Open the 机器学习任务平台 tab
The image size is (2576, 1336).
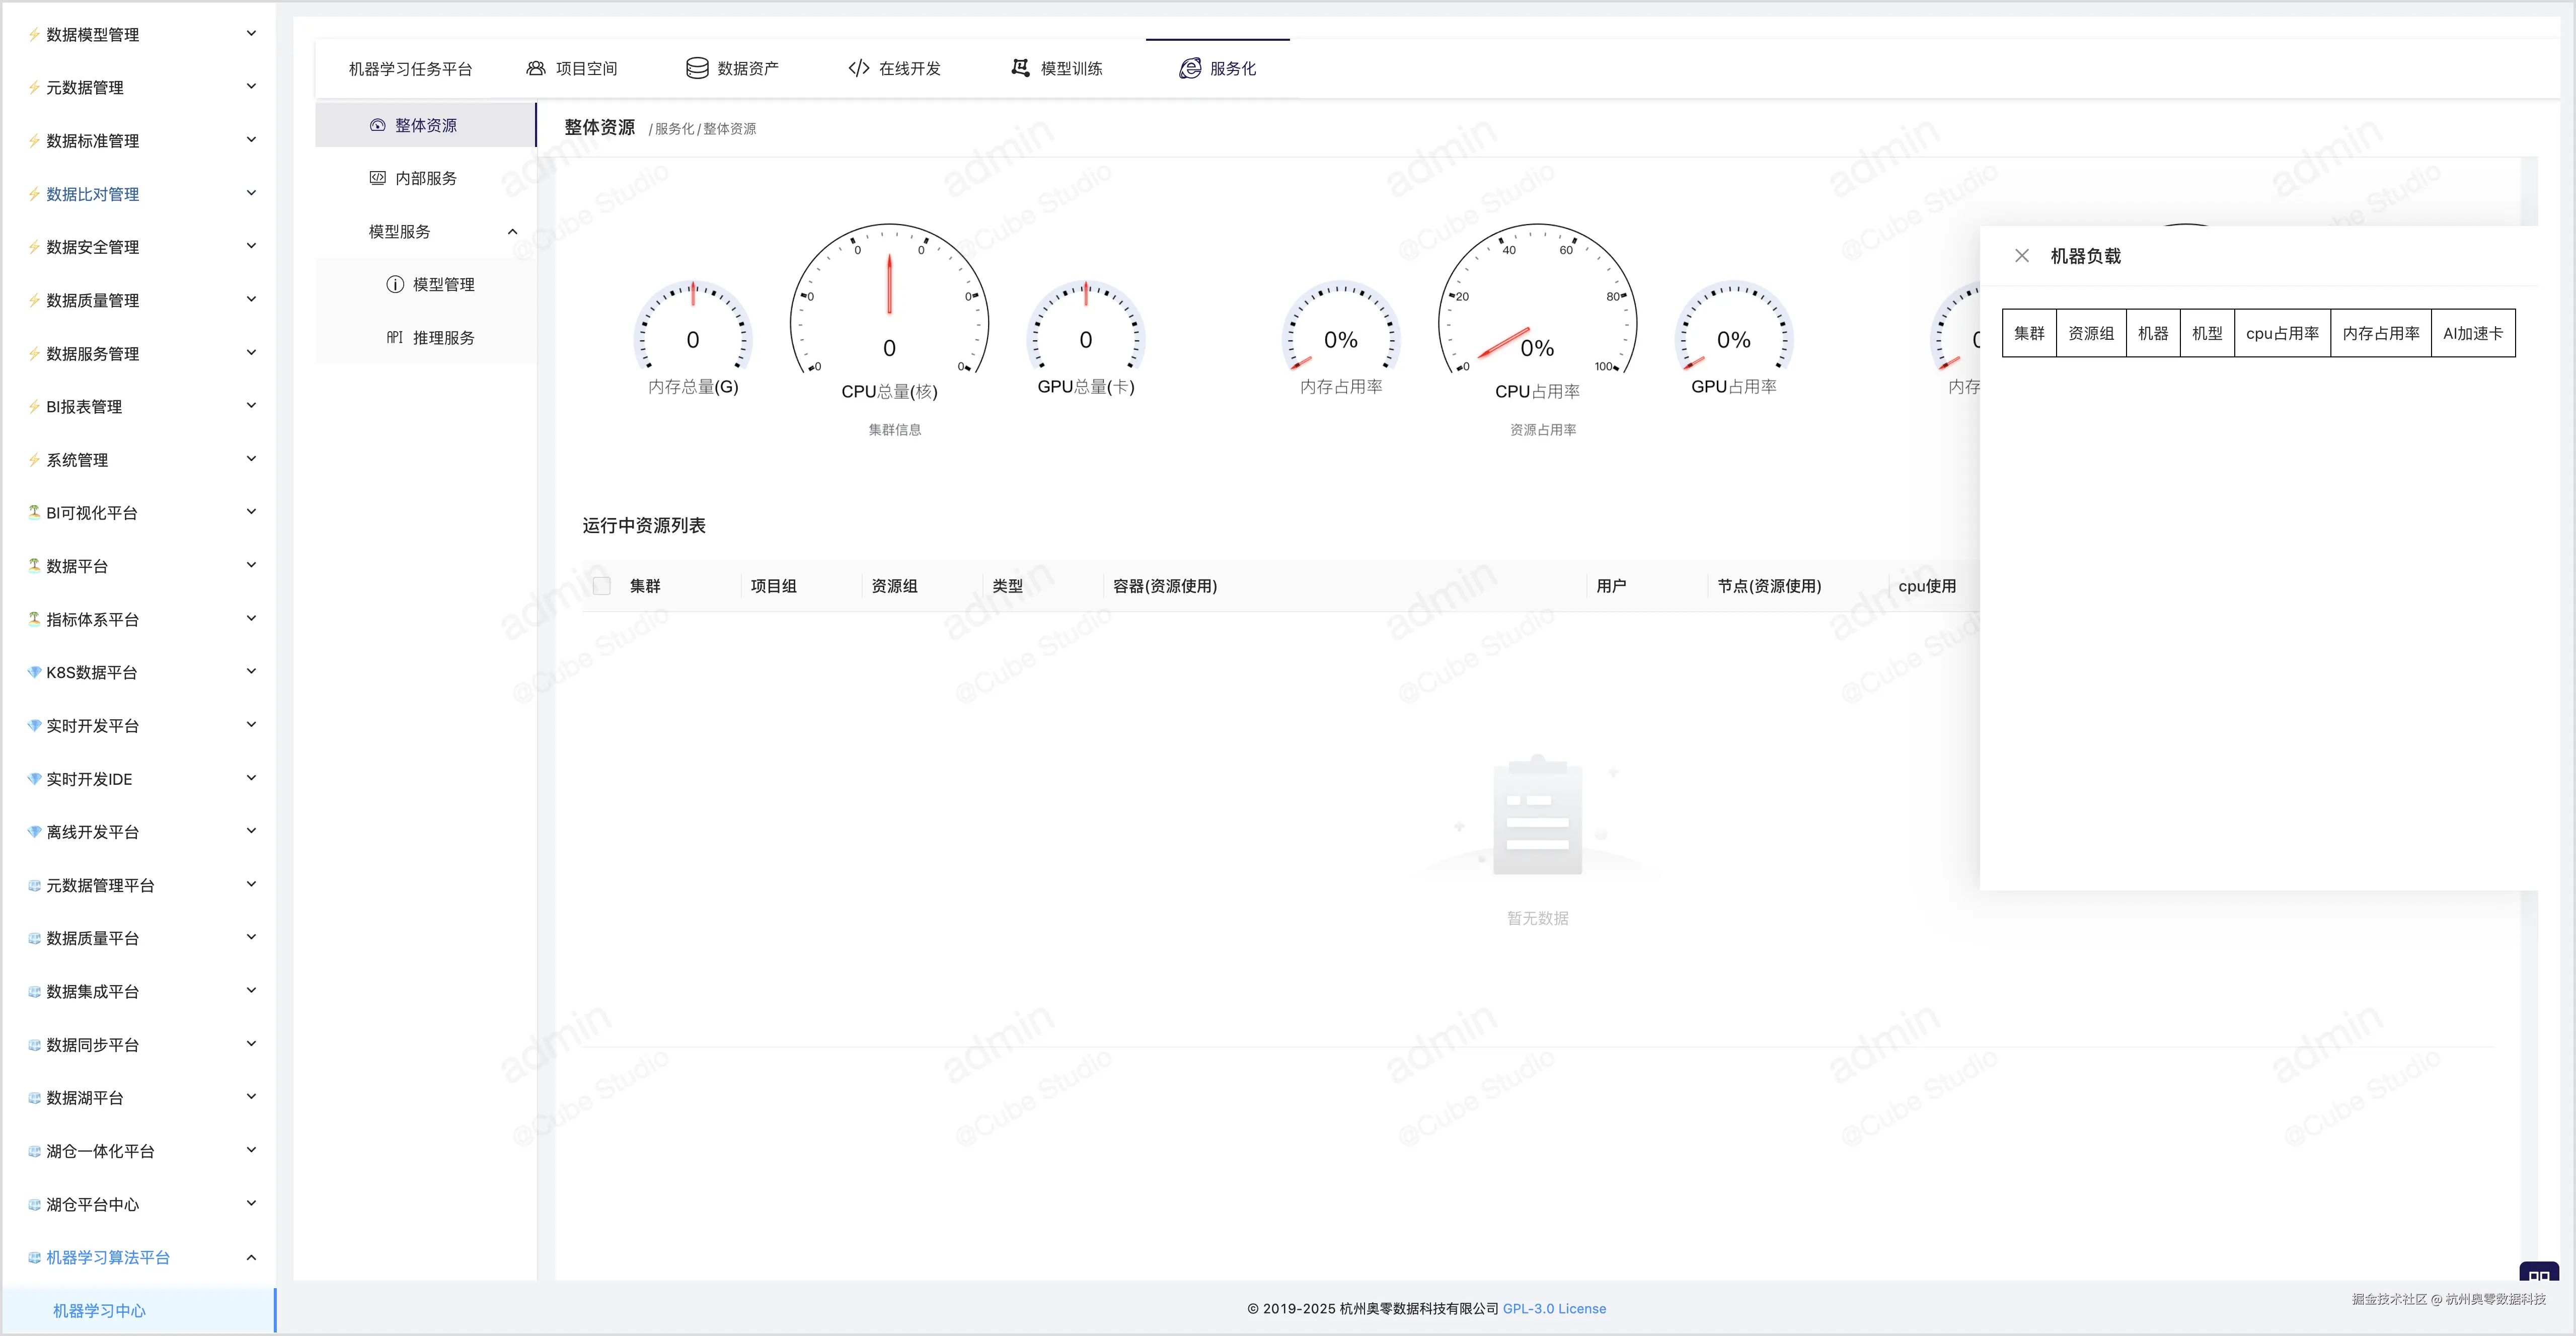pos(410,69)
